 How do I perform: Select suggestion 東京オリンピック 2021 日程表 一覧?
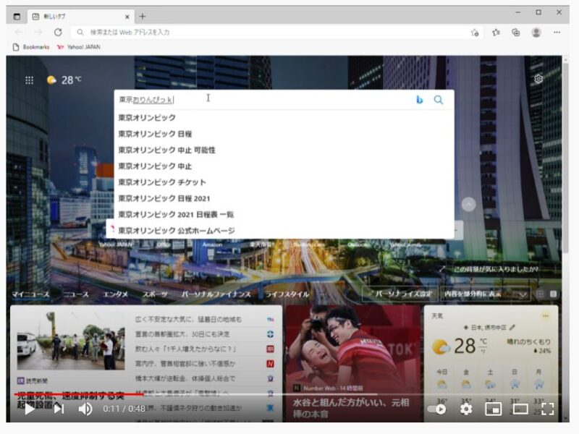pyautogui.click(x=284, y=215)
